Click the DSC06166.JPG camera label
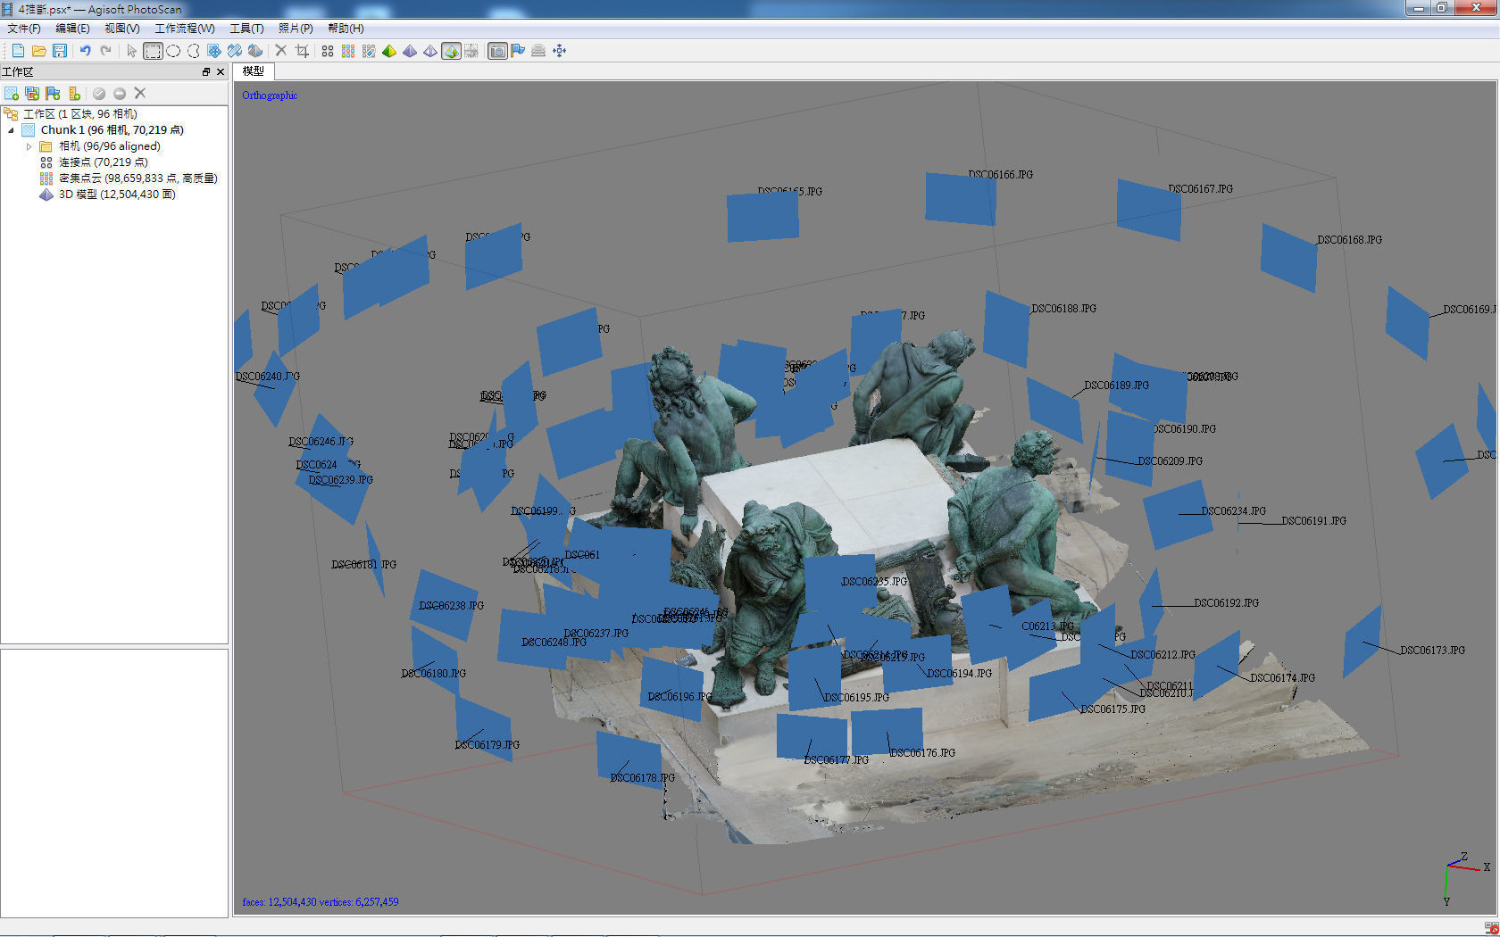This screenshot has width=1500, height=937. pos(1000,175)
